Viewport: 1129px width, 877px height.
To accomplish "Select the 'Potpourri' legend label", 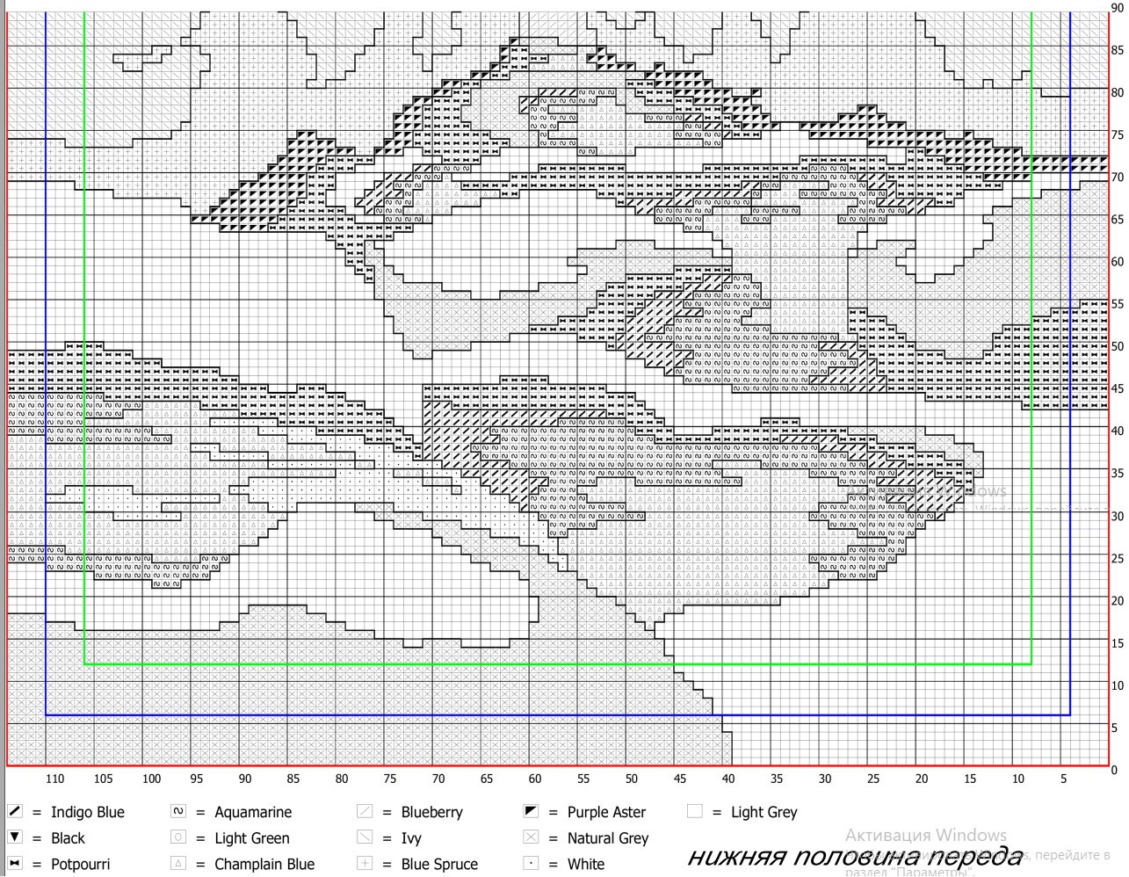I will pos(80,865).
